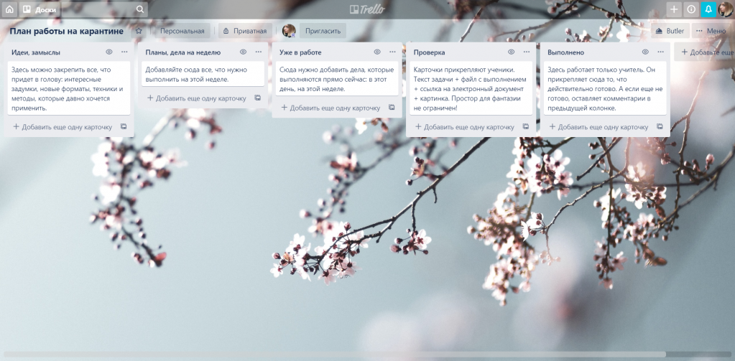Click card template icon in Планы, дела на неделю
The height and width of the screenshot is (361, 735).
pos(257,98)
